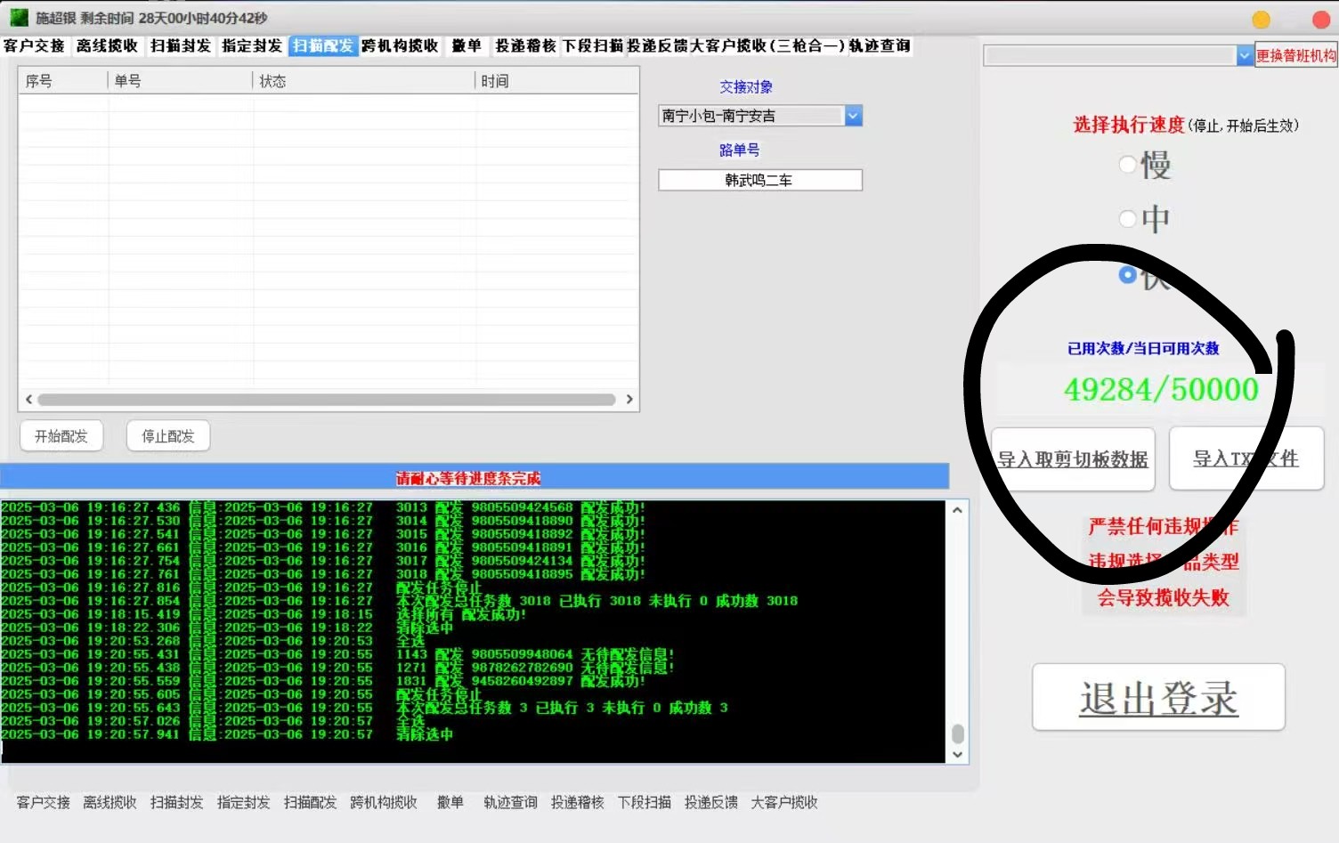Click 投递反馈 in the footer list
The width and height of the screenshot is (1339, 843).
(x=710, y=802)
